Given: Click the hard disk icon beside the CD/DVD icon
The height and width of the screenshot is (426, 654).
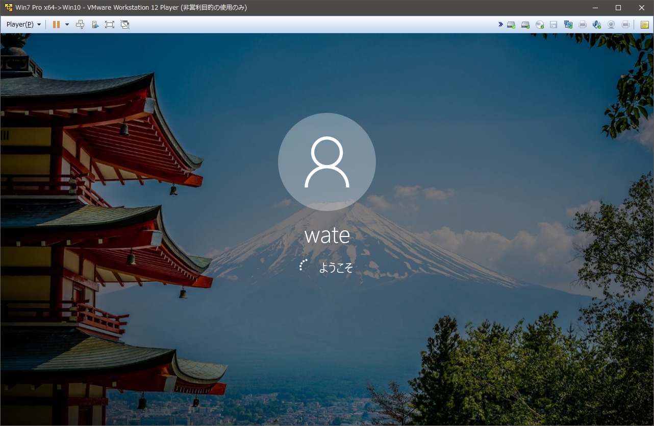Looking at the screenshot, I should [x=525, y=25].
